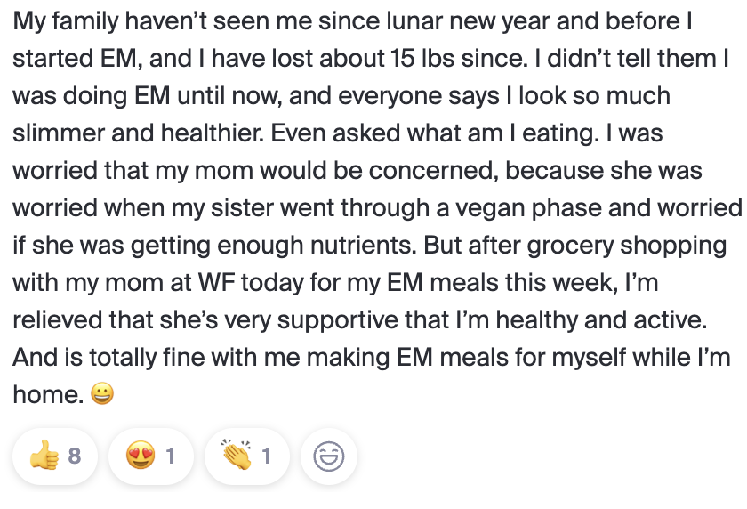
Task: Click the clapping hands reaction emoji
Action: 237,455
